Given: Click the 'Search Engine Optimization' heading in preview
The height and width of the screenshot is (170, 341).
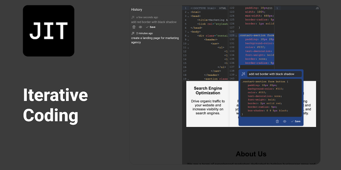Looking at the screenshot, I should pos(208,91).
